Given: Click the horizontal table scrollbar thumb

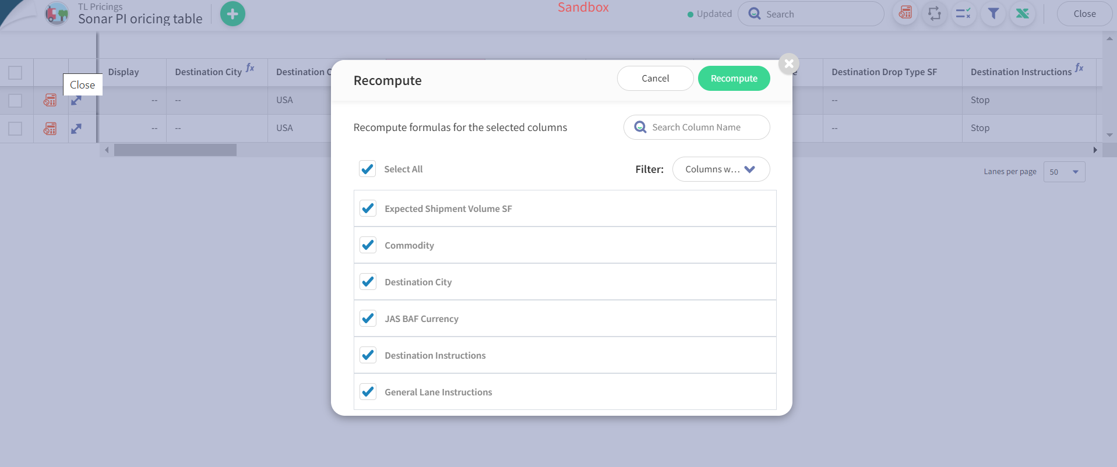Looking at the screenshot, I should 175,150.
